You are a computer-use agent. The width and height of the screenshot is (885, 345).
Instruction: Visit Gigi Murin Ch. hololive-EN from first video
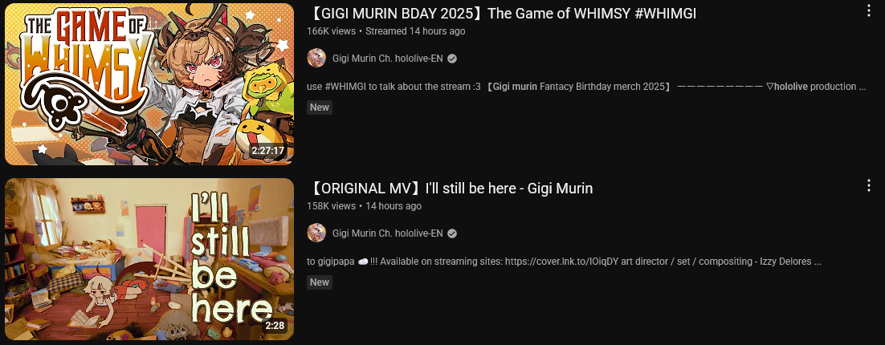click(x=388, y=59)
